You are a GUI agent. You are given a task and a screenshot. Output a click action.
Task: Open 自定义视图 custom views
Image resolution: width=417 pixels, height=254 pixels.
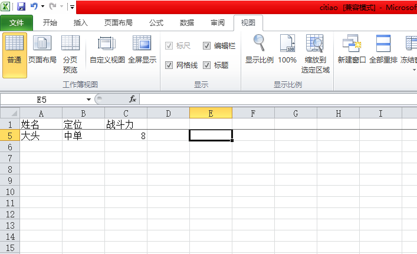point(107,50)
